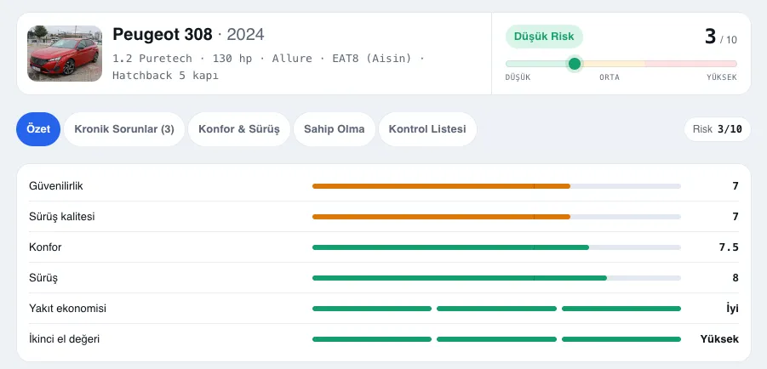Viewport: 767px width, 369px height.
Task: Go to the Sahip Olma tab
Action: (334, 129)
